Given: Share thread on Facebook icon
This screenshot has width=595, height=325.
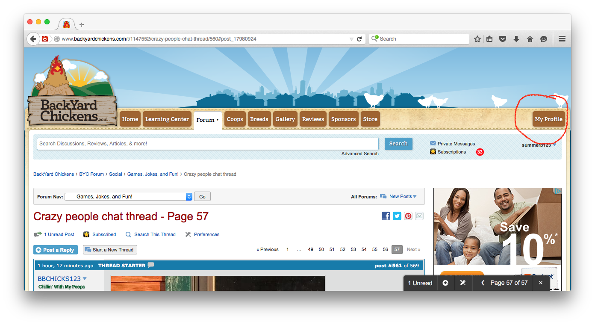Looking at the screenshot, I should tap(386, 216).
